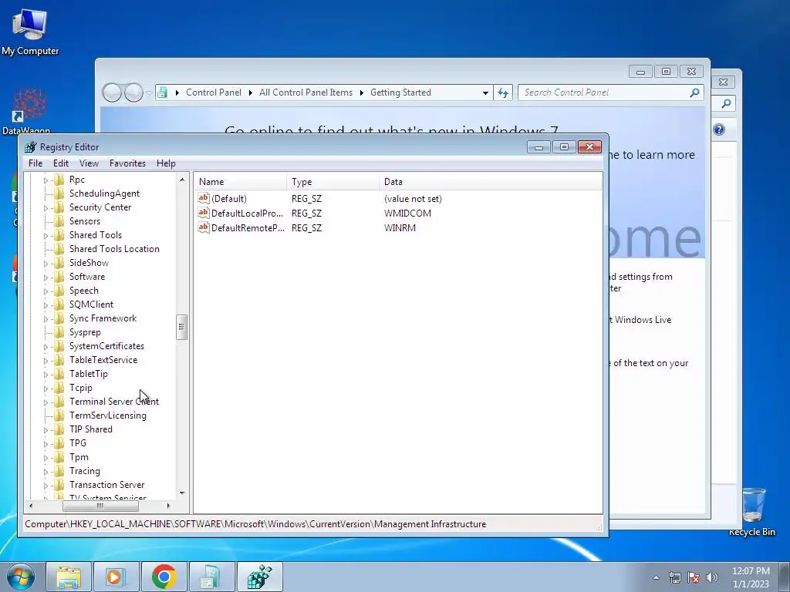Expand the Tracing key
Image resolution: width=790 pixels, height=592 pixels.
46,471
